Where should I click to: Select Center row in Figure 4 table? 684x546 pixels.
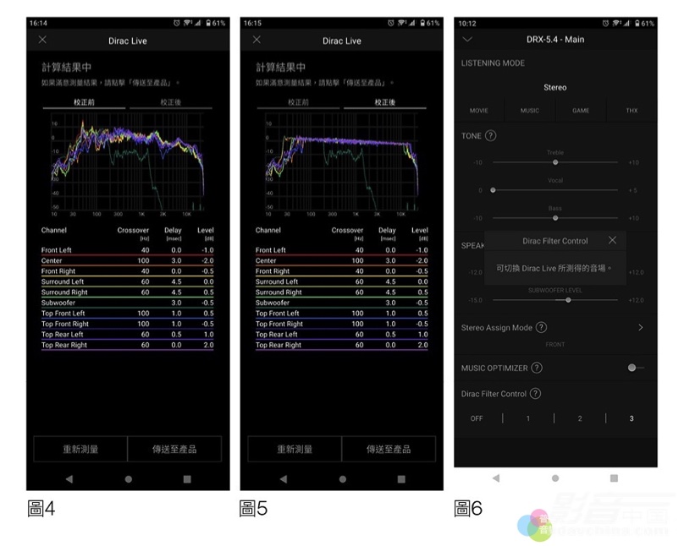[x=127, y=260]
